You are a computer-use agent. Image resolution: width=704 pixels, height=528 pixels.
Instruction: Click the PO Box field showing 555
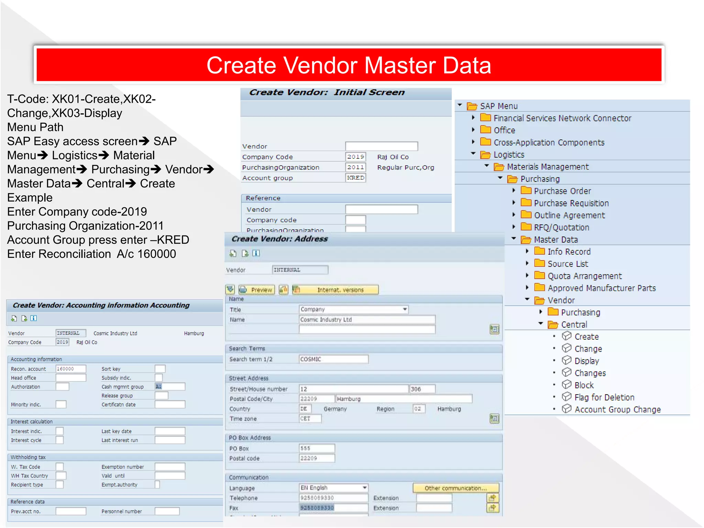317,448
